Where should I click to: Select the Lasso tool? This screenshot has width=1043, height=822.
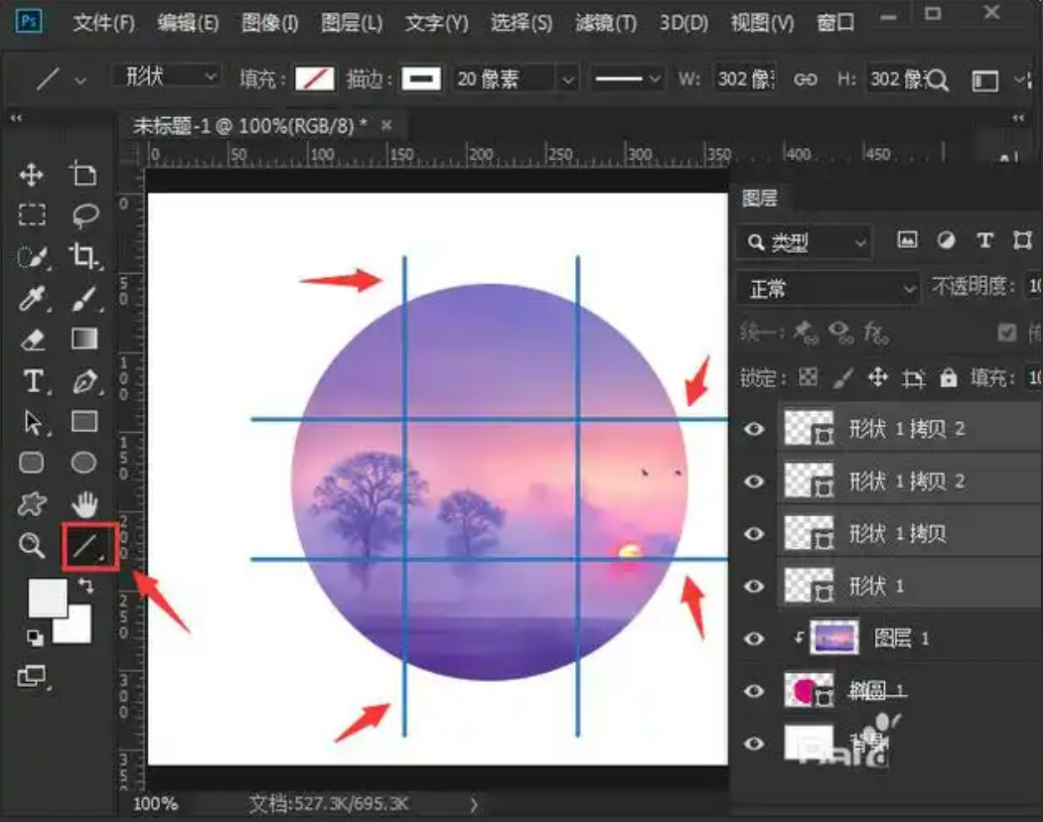click(85, 215)
